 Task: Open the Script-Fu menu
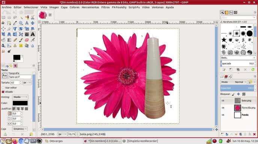point(134,7)
